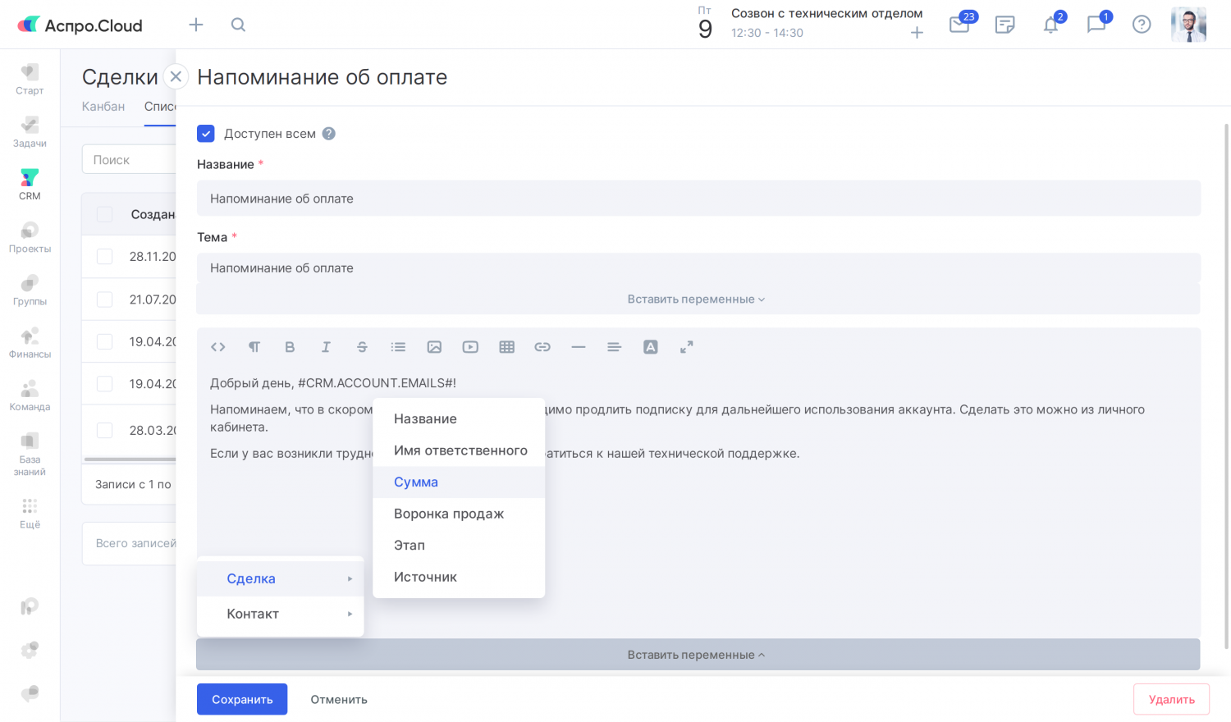This screenshot has height=722, width=1231.
Task: Select 'Воронка продаж' variable
Action: pos(449,514)
